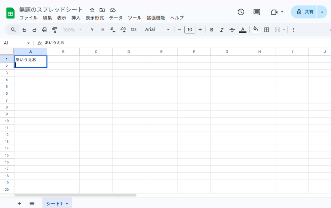Star this spreadsheet with star icon
This screenshot has width=331, height=208.
pos(92,10)
